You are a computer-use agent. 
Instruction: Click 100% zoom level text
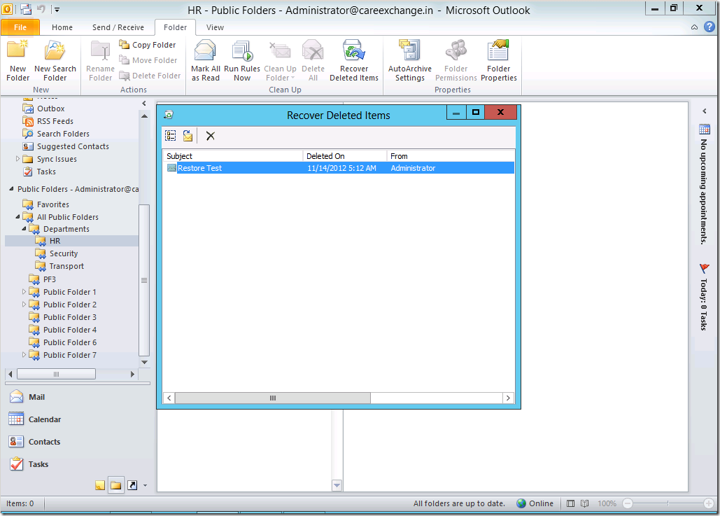[x=607, y=503]
